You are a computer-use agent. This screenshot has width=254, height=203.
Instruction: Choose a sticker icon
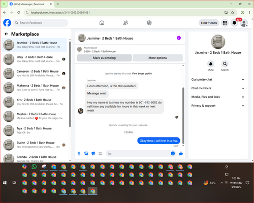coord(93,154)
